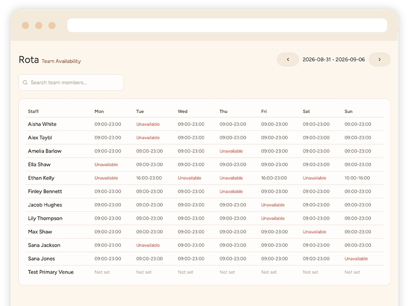Click Test Primary Venue Saturday Not set
The image size is (408, 306).
[x=311, y=272]
